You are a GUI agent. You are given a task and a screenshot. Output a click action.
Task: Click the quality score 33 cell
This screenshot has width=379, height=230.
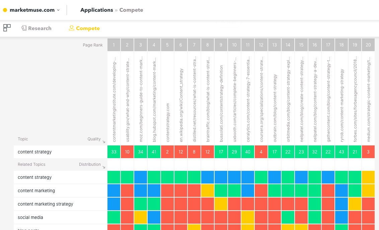[114, 152]
